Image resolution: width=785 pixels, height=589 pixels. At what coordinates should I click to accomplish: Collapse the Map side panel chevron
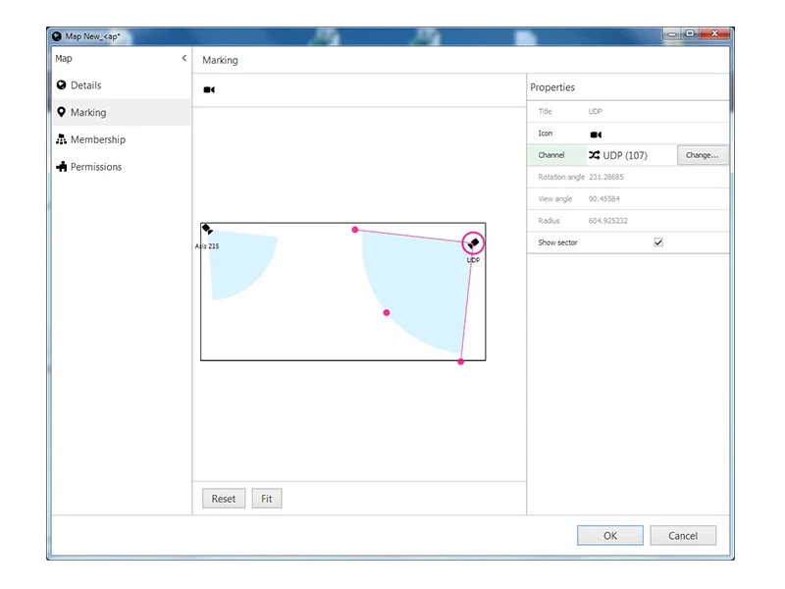tap(183, 59)
